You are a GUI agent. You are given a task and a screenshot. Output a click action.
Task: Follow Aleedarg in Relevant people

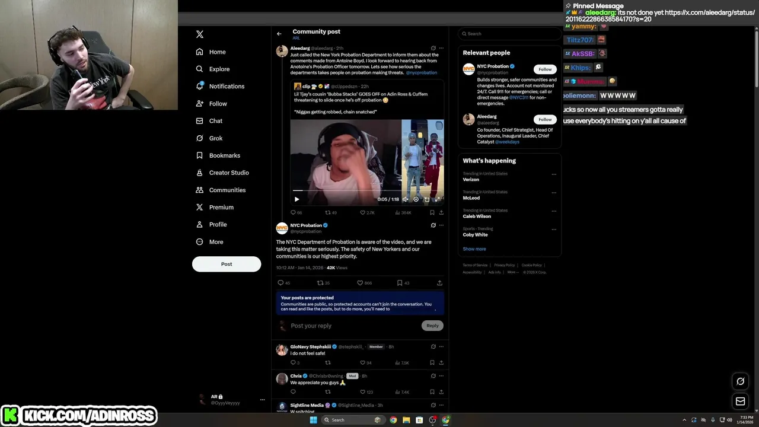point(545,119)
